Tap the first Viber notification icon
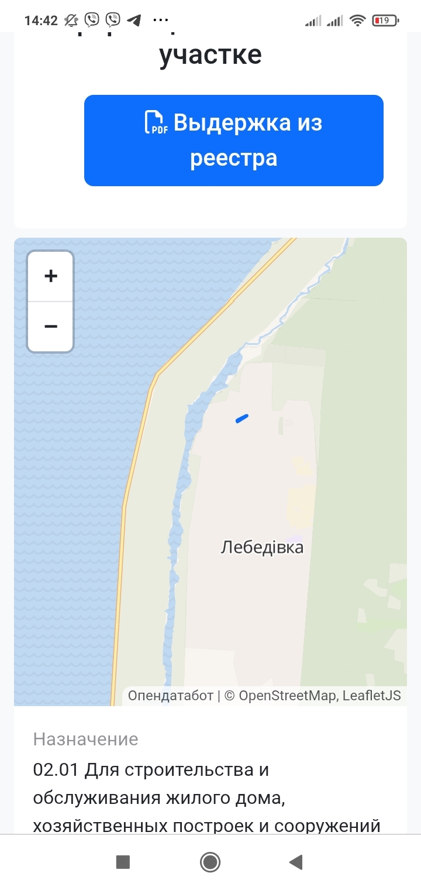This screenshot has height=890, width=421. [92, 20]
